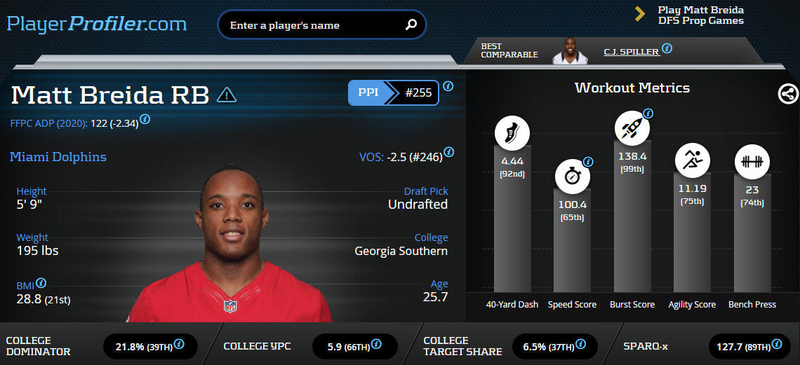This screenshot has height=365, width=800.
Task: Open the info icon beside VOS value
Action: click(x=448, y=152)
